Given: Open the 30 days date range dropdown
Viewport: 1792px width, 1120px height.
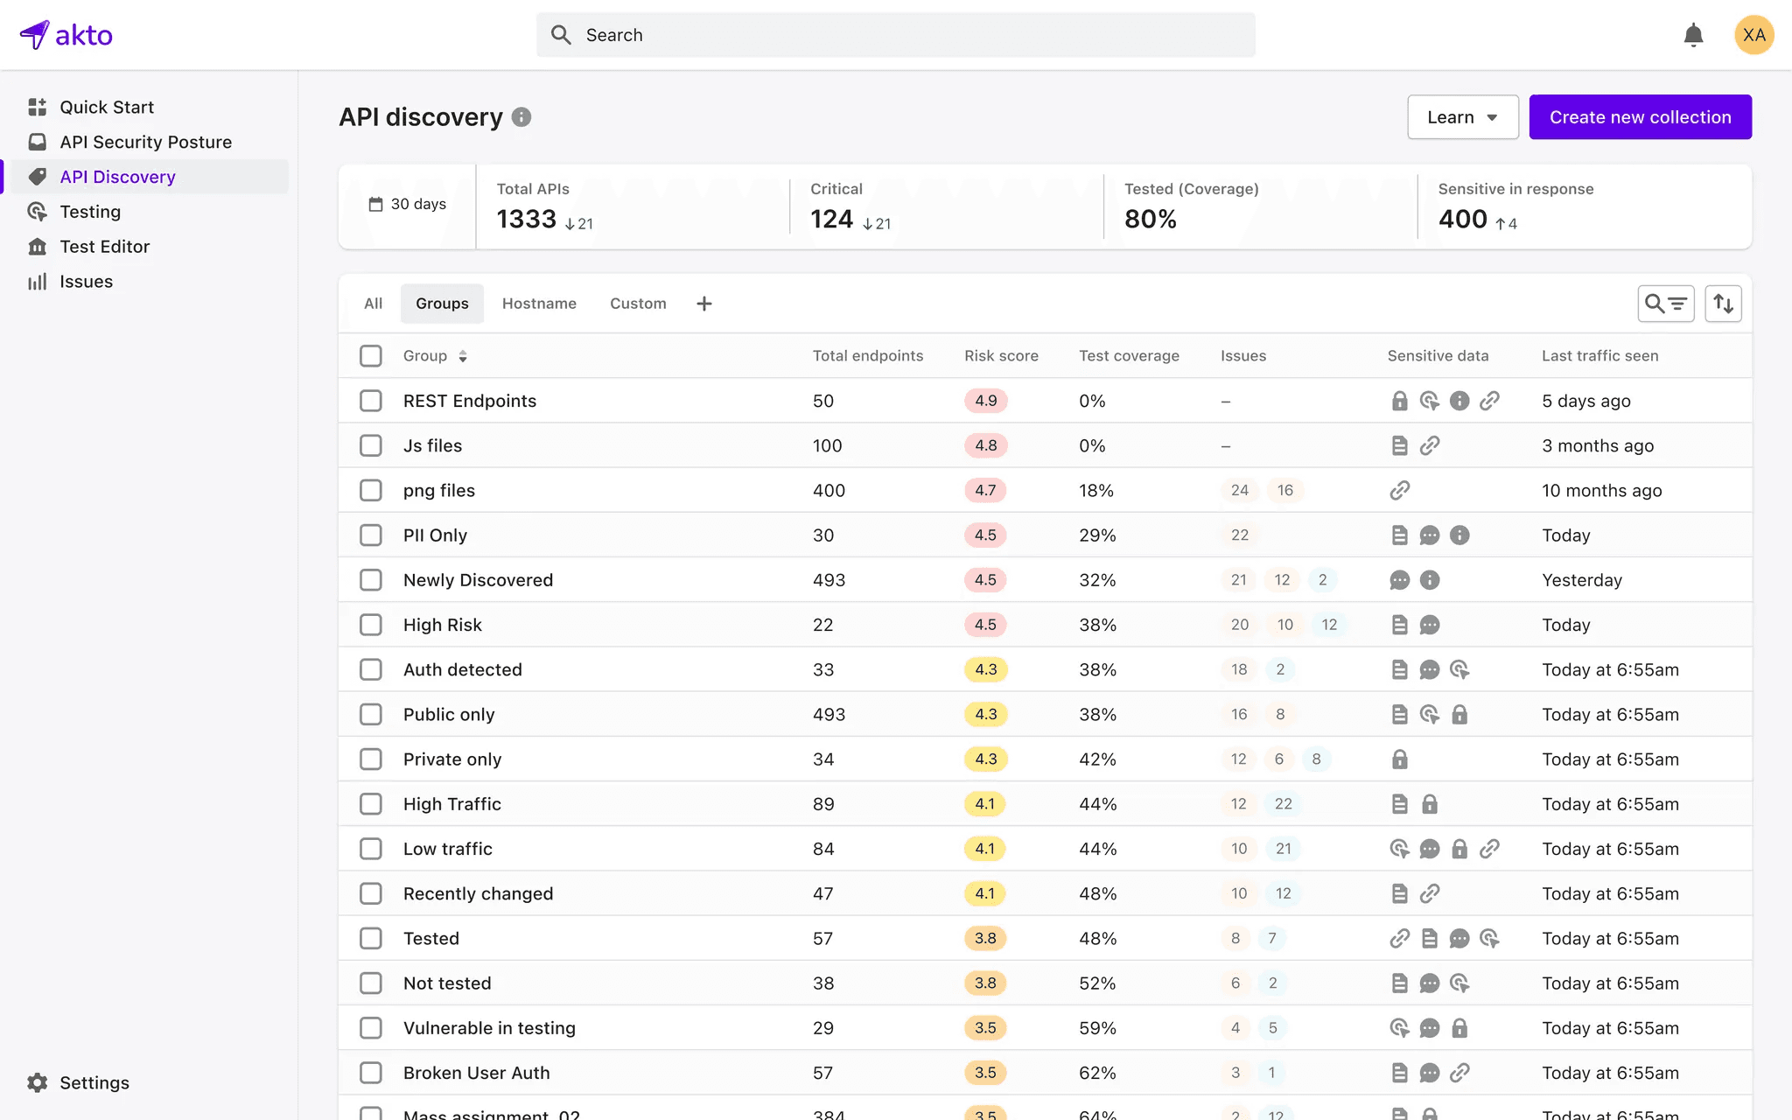Looking at the screenshot, I should 406,204.
